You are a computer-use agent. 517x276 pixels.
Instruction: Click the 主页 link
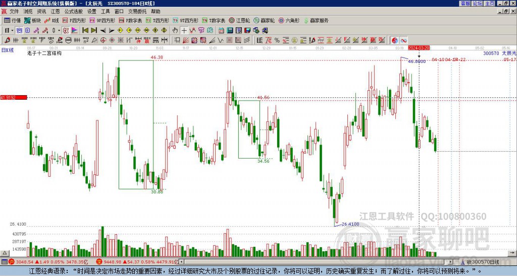(x=490, y=4)
